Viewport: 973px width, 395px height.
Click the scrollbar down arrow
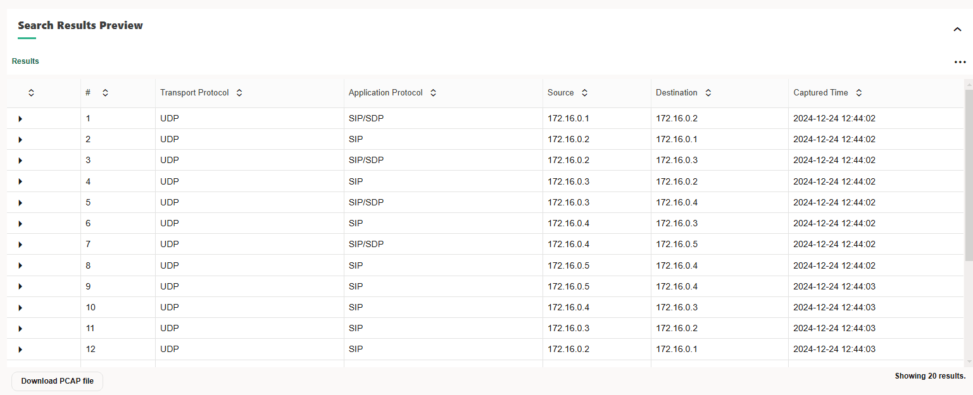click(x=968, y=362)
